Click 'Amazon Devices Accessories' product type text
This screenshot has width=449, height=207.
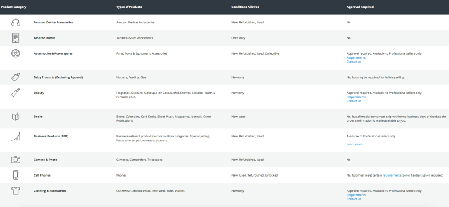pyautogui.click(x=136, y=22)
